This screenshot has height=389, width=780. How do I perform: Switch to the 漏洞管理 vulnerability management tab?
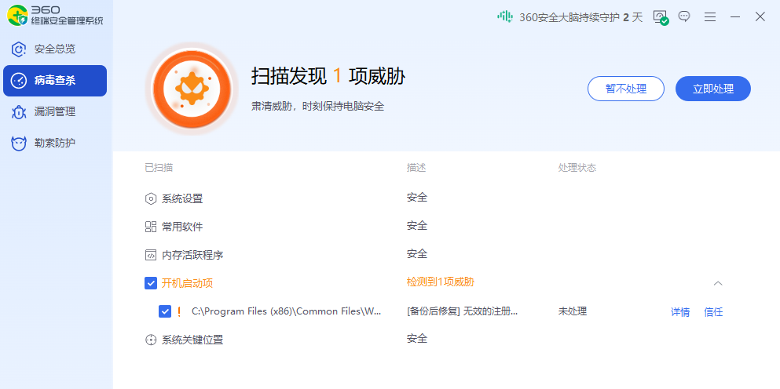(x=55, y=111)
